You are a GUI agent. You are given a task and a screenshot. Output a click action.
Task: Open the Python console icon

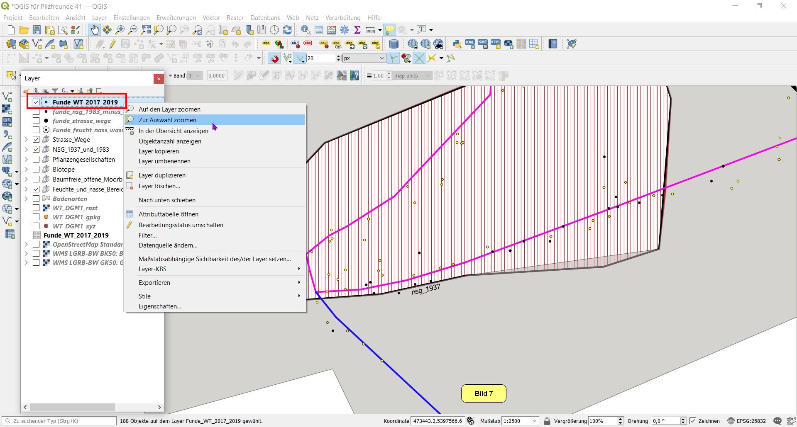pos(457,44)
